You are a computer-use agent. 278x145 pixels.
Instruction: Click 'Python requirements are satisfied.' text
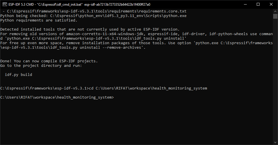click(x=39, y=20)
